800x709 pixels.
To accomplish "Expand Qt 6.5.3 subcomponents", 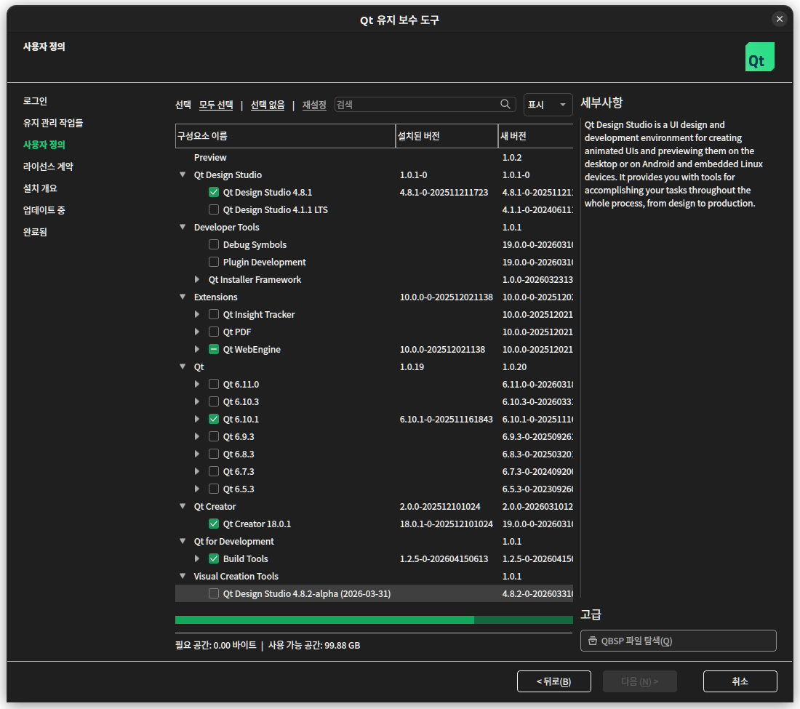I will (197, 489).
